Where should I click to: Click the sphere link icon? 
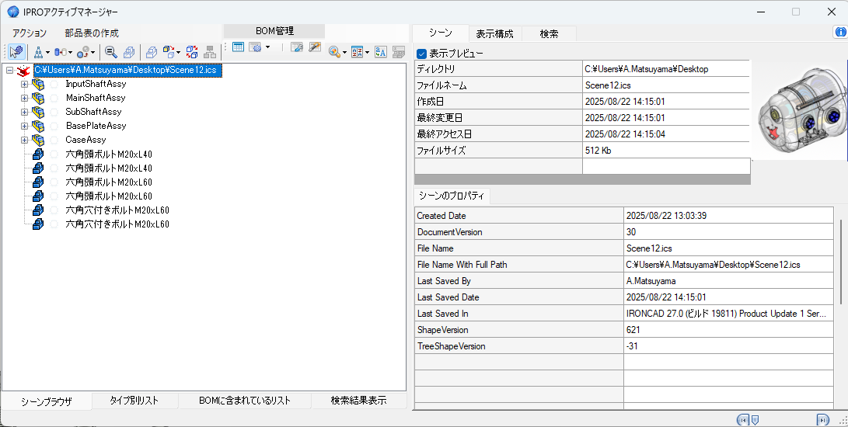coord(82,52)
